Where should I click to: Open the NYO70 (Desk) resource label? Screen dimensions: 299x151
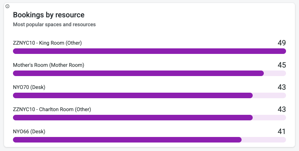[29, 87]
